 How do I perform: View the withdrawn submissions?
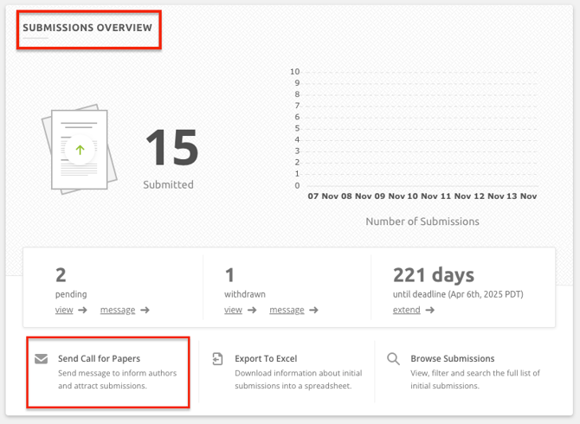[233, 310]
